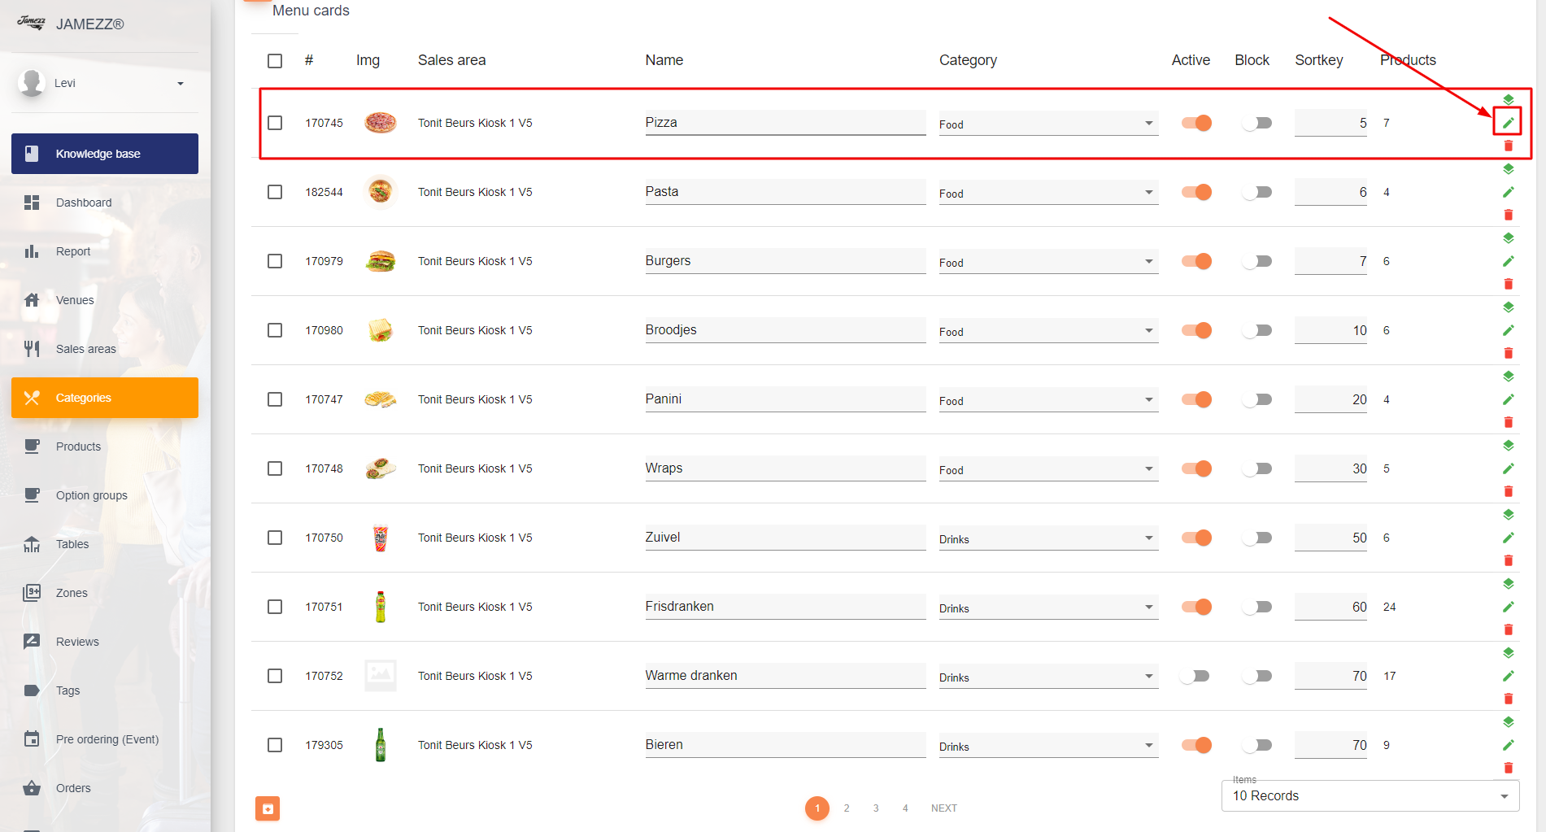The height and width of the screenshot is (832, 1546).
Task: Open Tables in the sidebar
Action: [105, 544]
